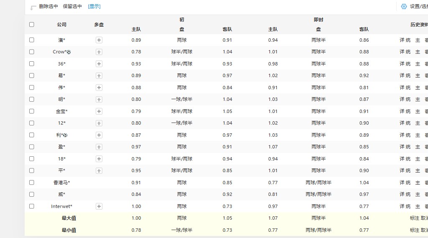The height and width of the screenshot is (238, 428).
Task: Expand multi-handicap for the 金宝* row
Action: coord(99,111)
